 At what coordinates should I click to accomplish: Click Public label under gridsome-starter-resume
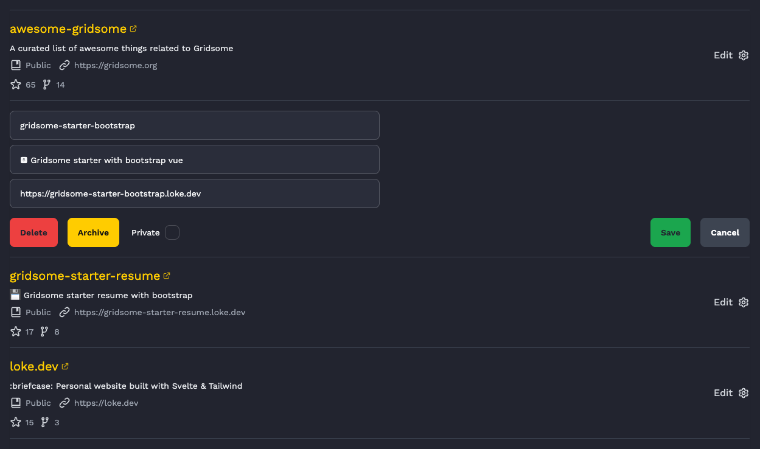tap(38, 312)
